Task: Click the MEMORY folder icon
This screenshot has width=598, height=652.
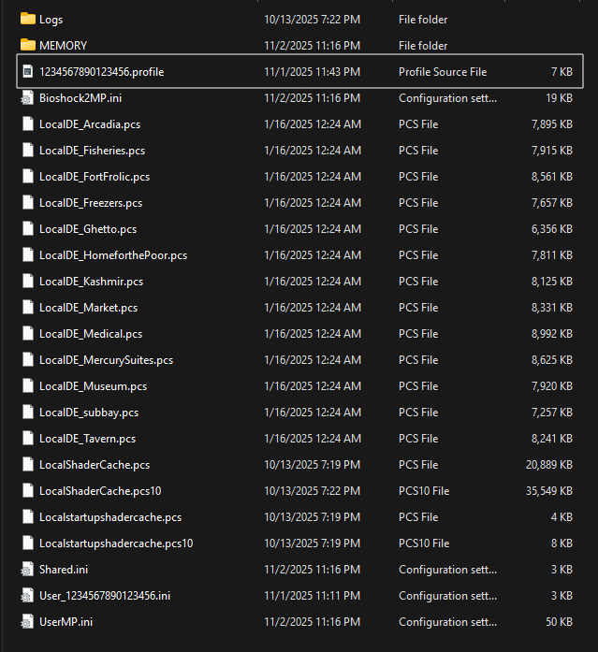Action: 27,45
